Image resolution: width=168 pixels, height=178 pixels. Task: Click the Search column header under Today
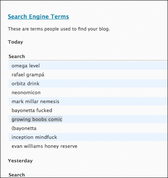[x=17, y=57]
